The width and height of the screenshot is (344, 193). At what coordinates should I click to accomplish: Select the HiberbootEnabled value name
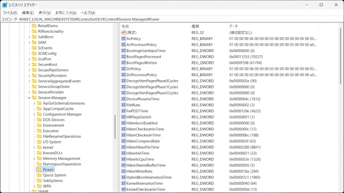click(142, 123)
